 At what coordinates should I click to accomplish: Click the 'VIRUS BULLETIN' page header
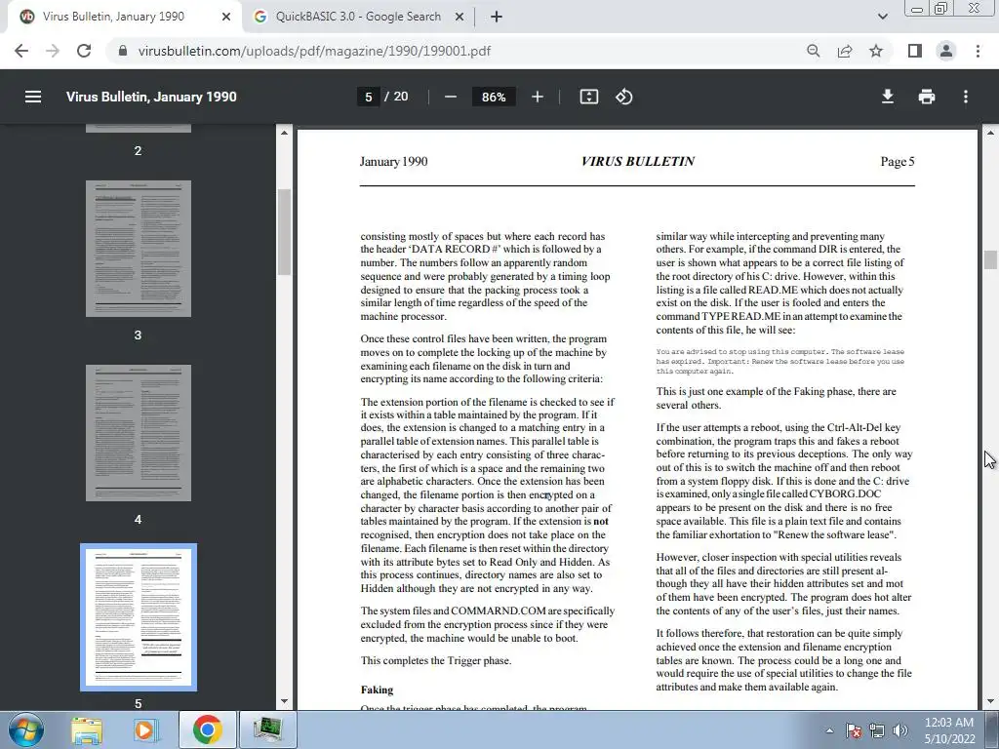coord(638,161)
